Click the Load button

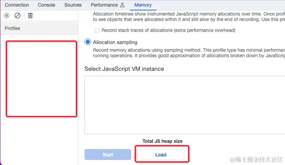161,154
